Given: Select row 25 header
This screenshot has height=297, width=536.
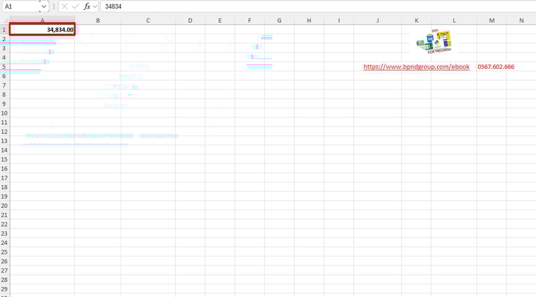Looking at the screenshot, I should [4, 252].
